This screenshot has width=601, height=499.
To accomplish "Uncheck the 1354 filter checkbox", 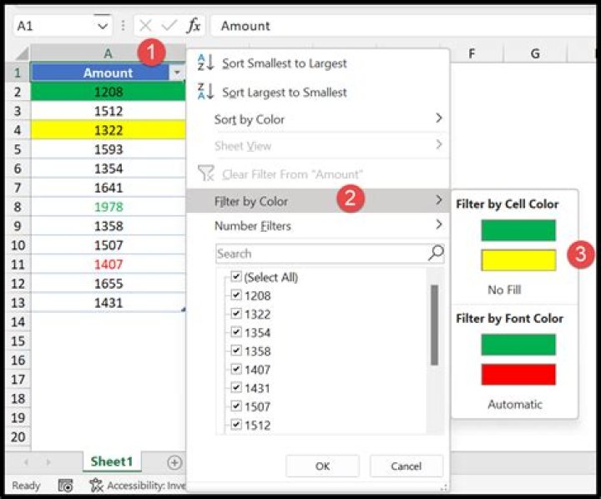I will point(236,332).
